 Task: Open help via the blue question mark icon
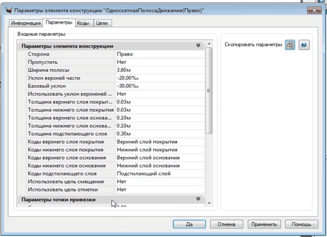pyautogui.click(x=304, y=45)
